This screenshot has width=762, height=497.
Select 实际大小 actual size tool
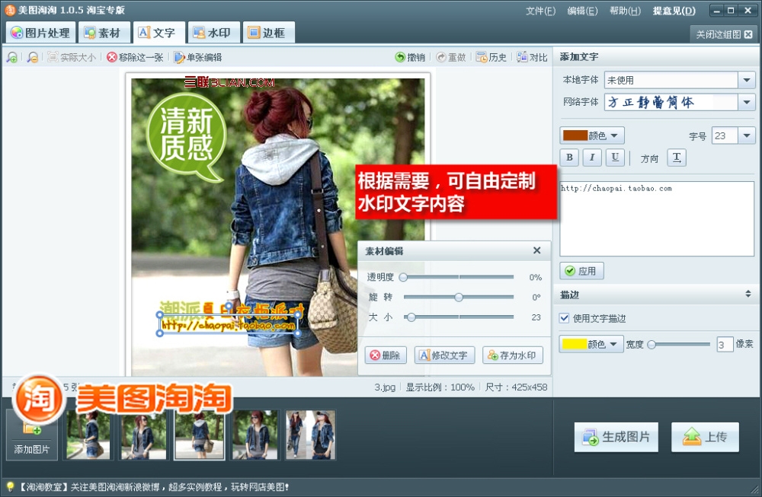72,57
